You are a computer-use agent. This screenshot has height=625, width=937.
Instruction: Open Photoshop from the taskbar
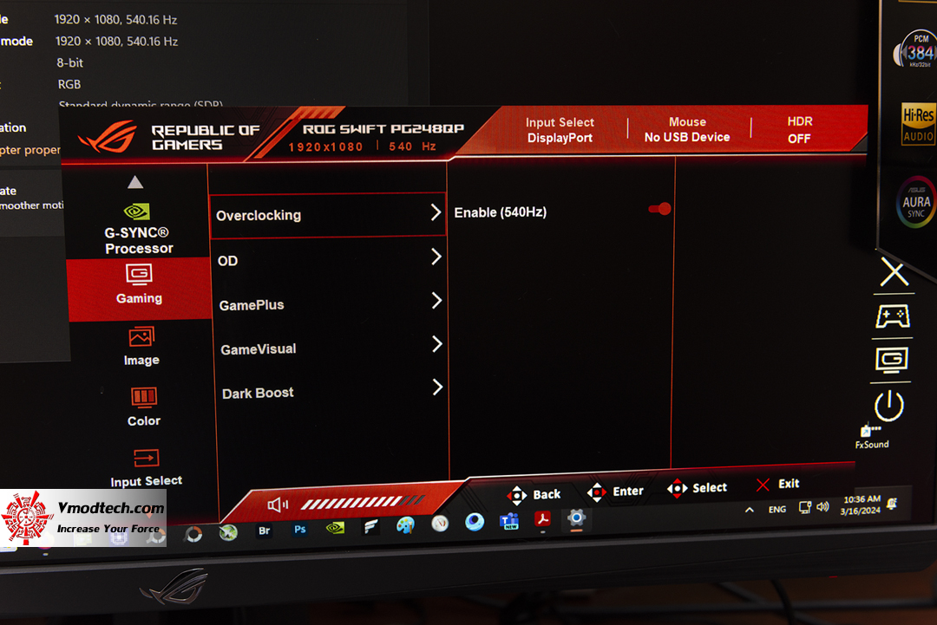click(x=300, y=529)
